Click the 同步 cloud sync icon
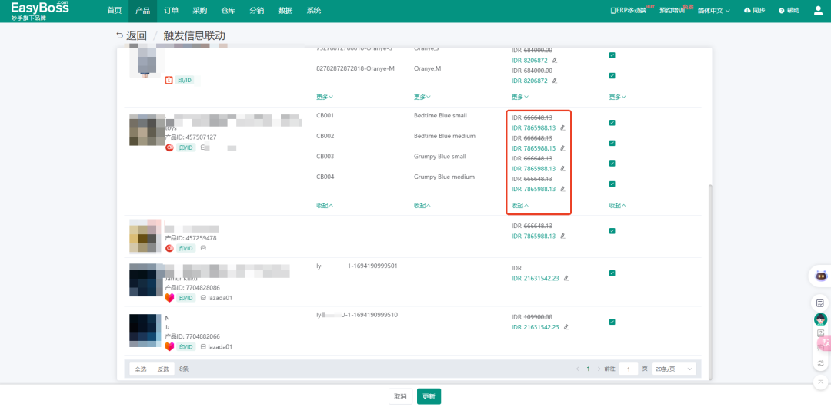The height and width of the screenshot is (407, 831). (747, 11)
